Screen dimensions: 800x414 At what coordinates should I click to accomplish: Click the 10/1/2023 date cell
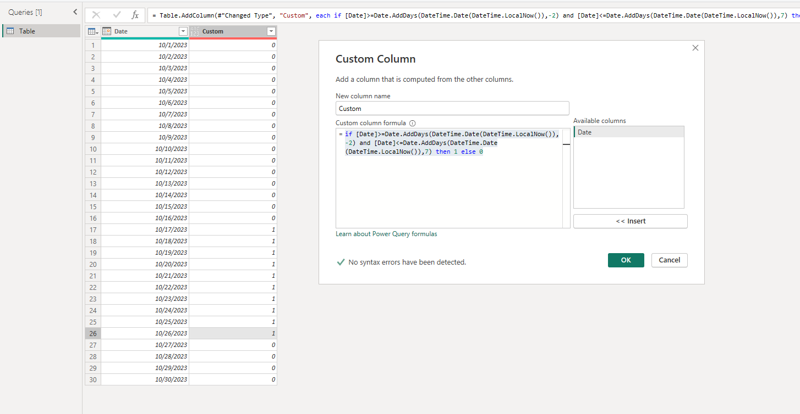click(145, 45)
